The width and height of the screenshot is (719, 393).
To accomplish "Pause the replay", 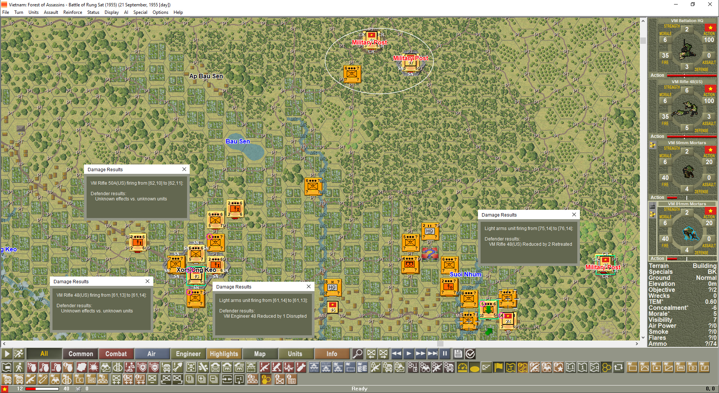I will click(445, 354).
